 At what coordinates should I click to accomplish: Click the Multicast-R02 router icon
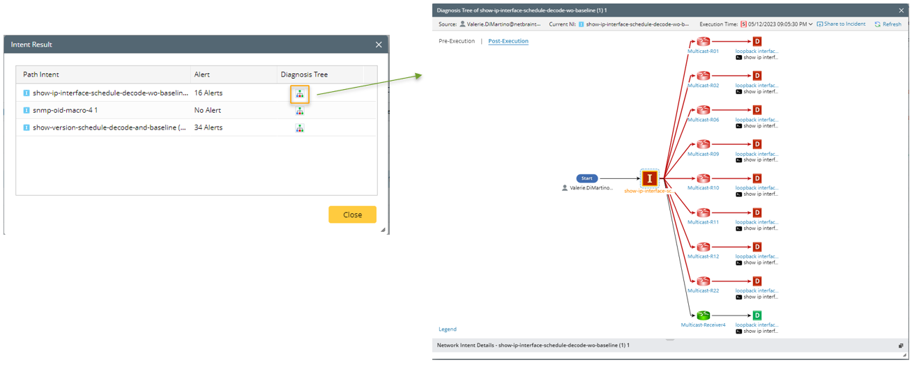(x=703, y=76)
